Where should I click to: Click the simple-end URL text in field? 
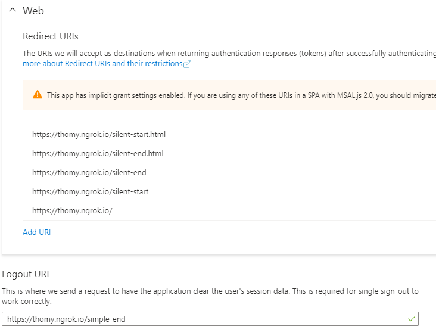(66, 319)
